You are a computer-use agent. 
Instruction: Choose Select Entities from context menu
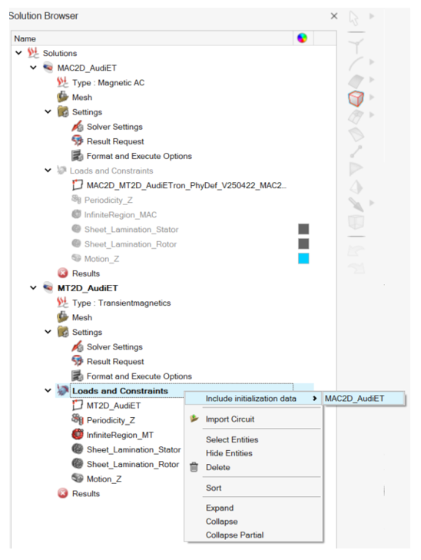(x=232, y=439)
